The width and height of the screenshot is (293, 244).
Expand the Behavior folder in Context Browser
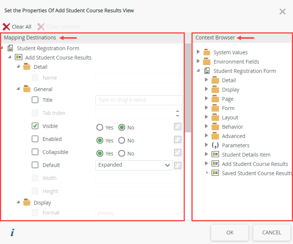click(206, 127)
